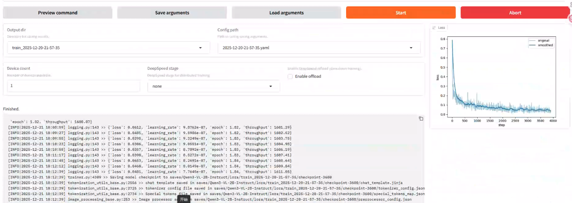Image resolution: width=572 pixels, height=203 pixels.
Task: Focus the Device count input field
Action: [x=74, y=86]
